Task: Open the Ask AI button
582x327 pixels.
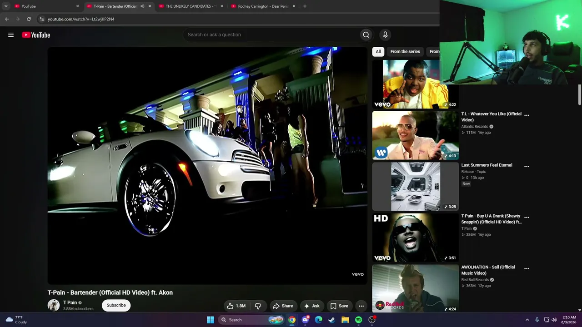Action: pyautogui.click(x=312, y=306)
